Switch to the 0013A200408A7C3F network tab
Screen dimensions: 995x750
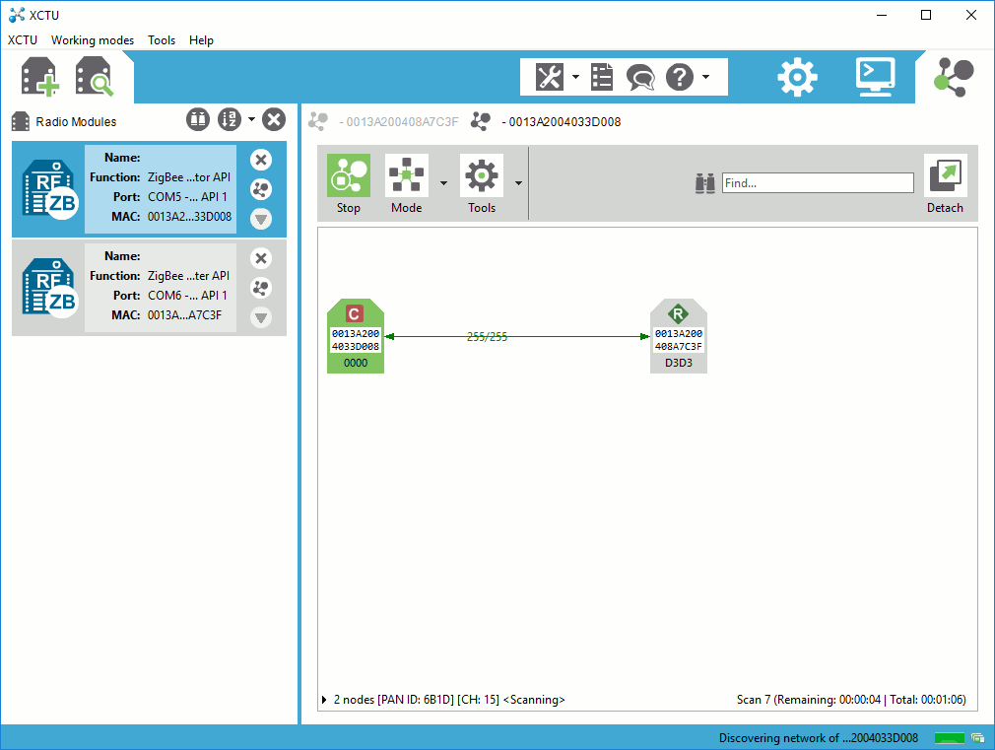[383, 121]
